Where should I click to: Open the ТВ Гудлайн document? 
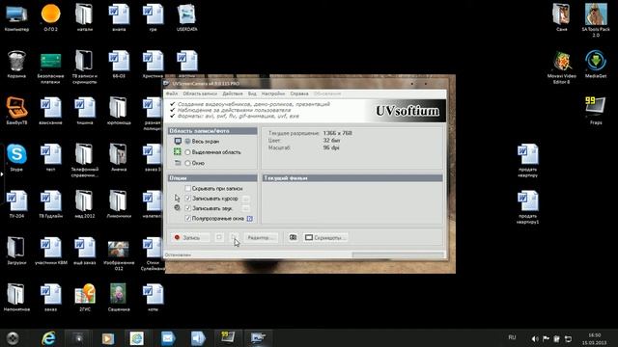coord(50,203)
